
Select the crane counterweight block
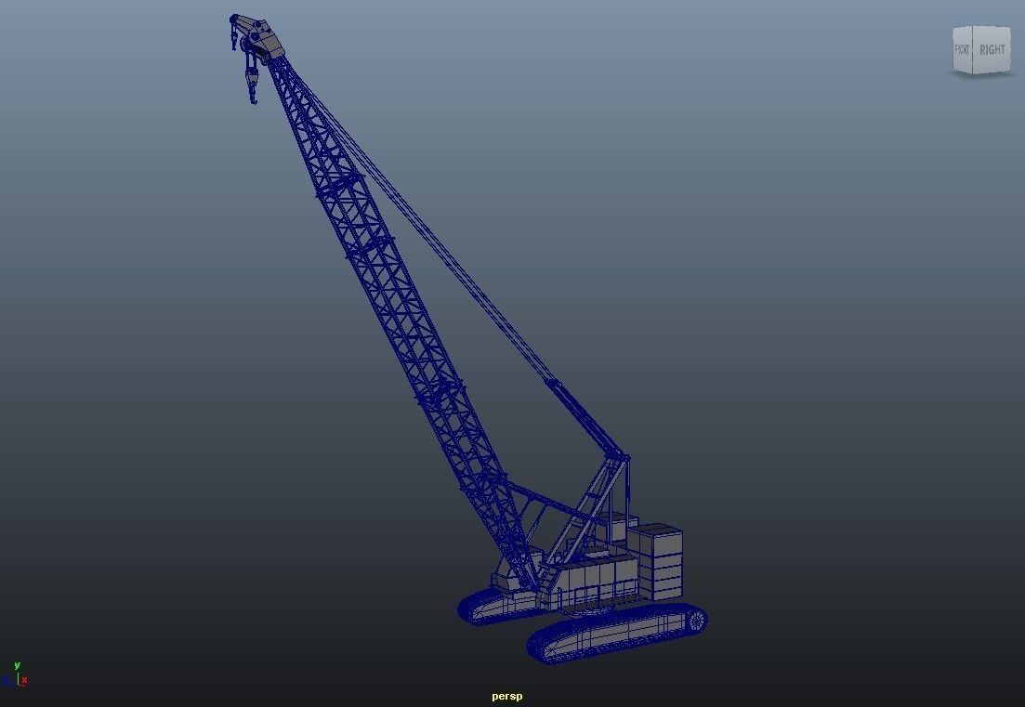656,561
